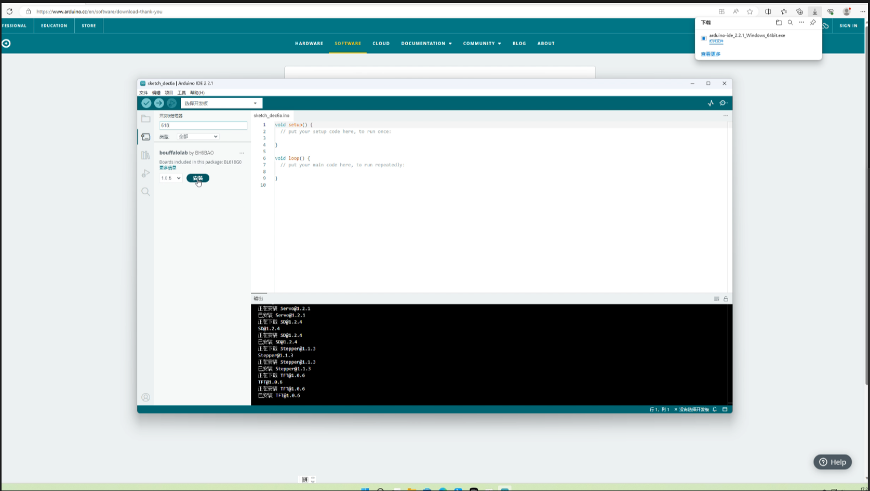Click the Cloud nav item on website

(x=381, y=44)
